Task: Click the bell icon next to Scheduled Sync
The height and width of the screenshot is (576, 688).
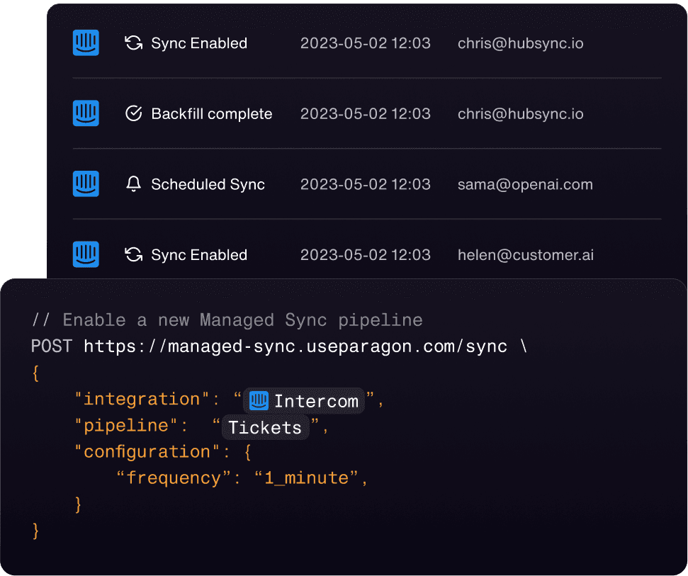Action: coord(133,185)
